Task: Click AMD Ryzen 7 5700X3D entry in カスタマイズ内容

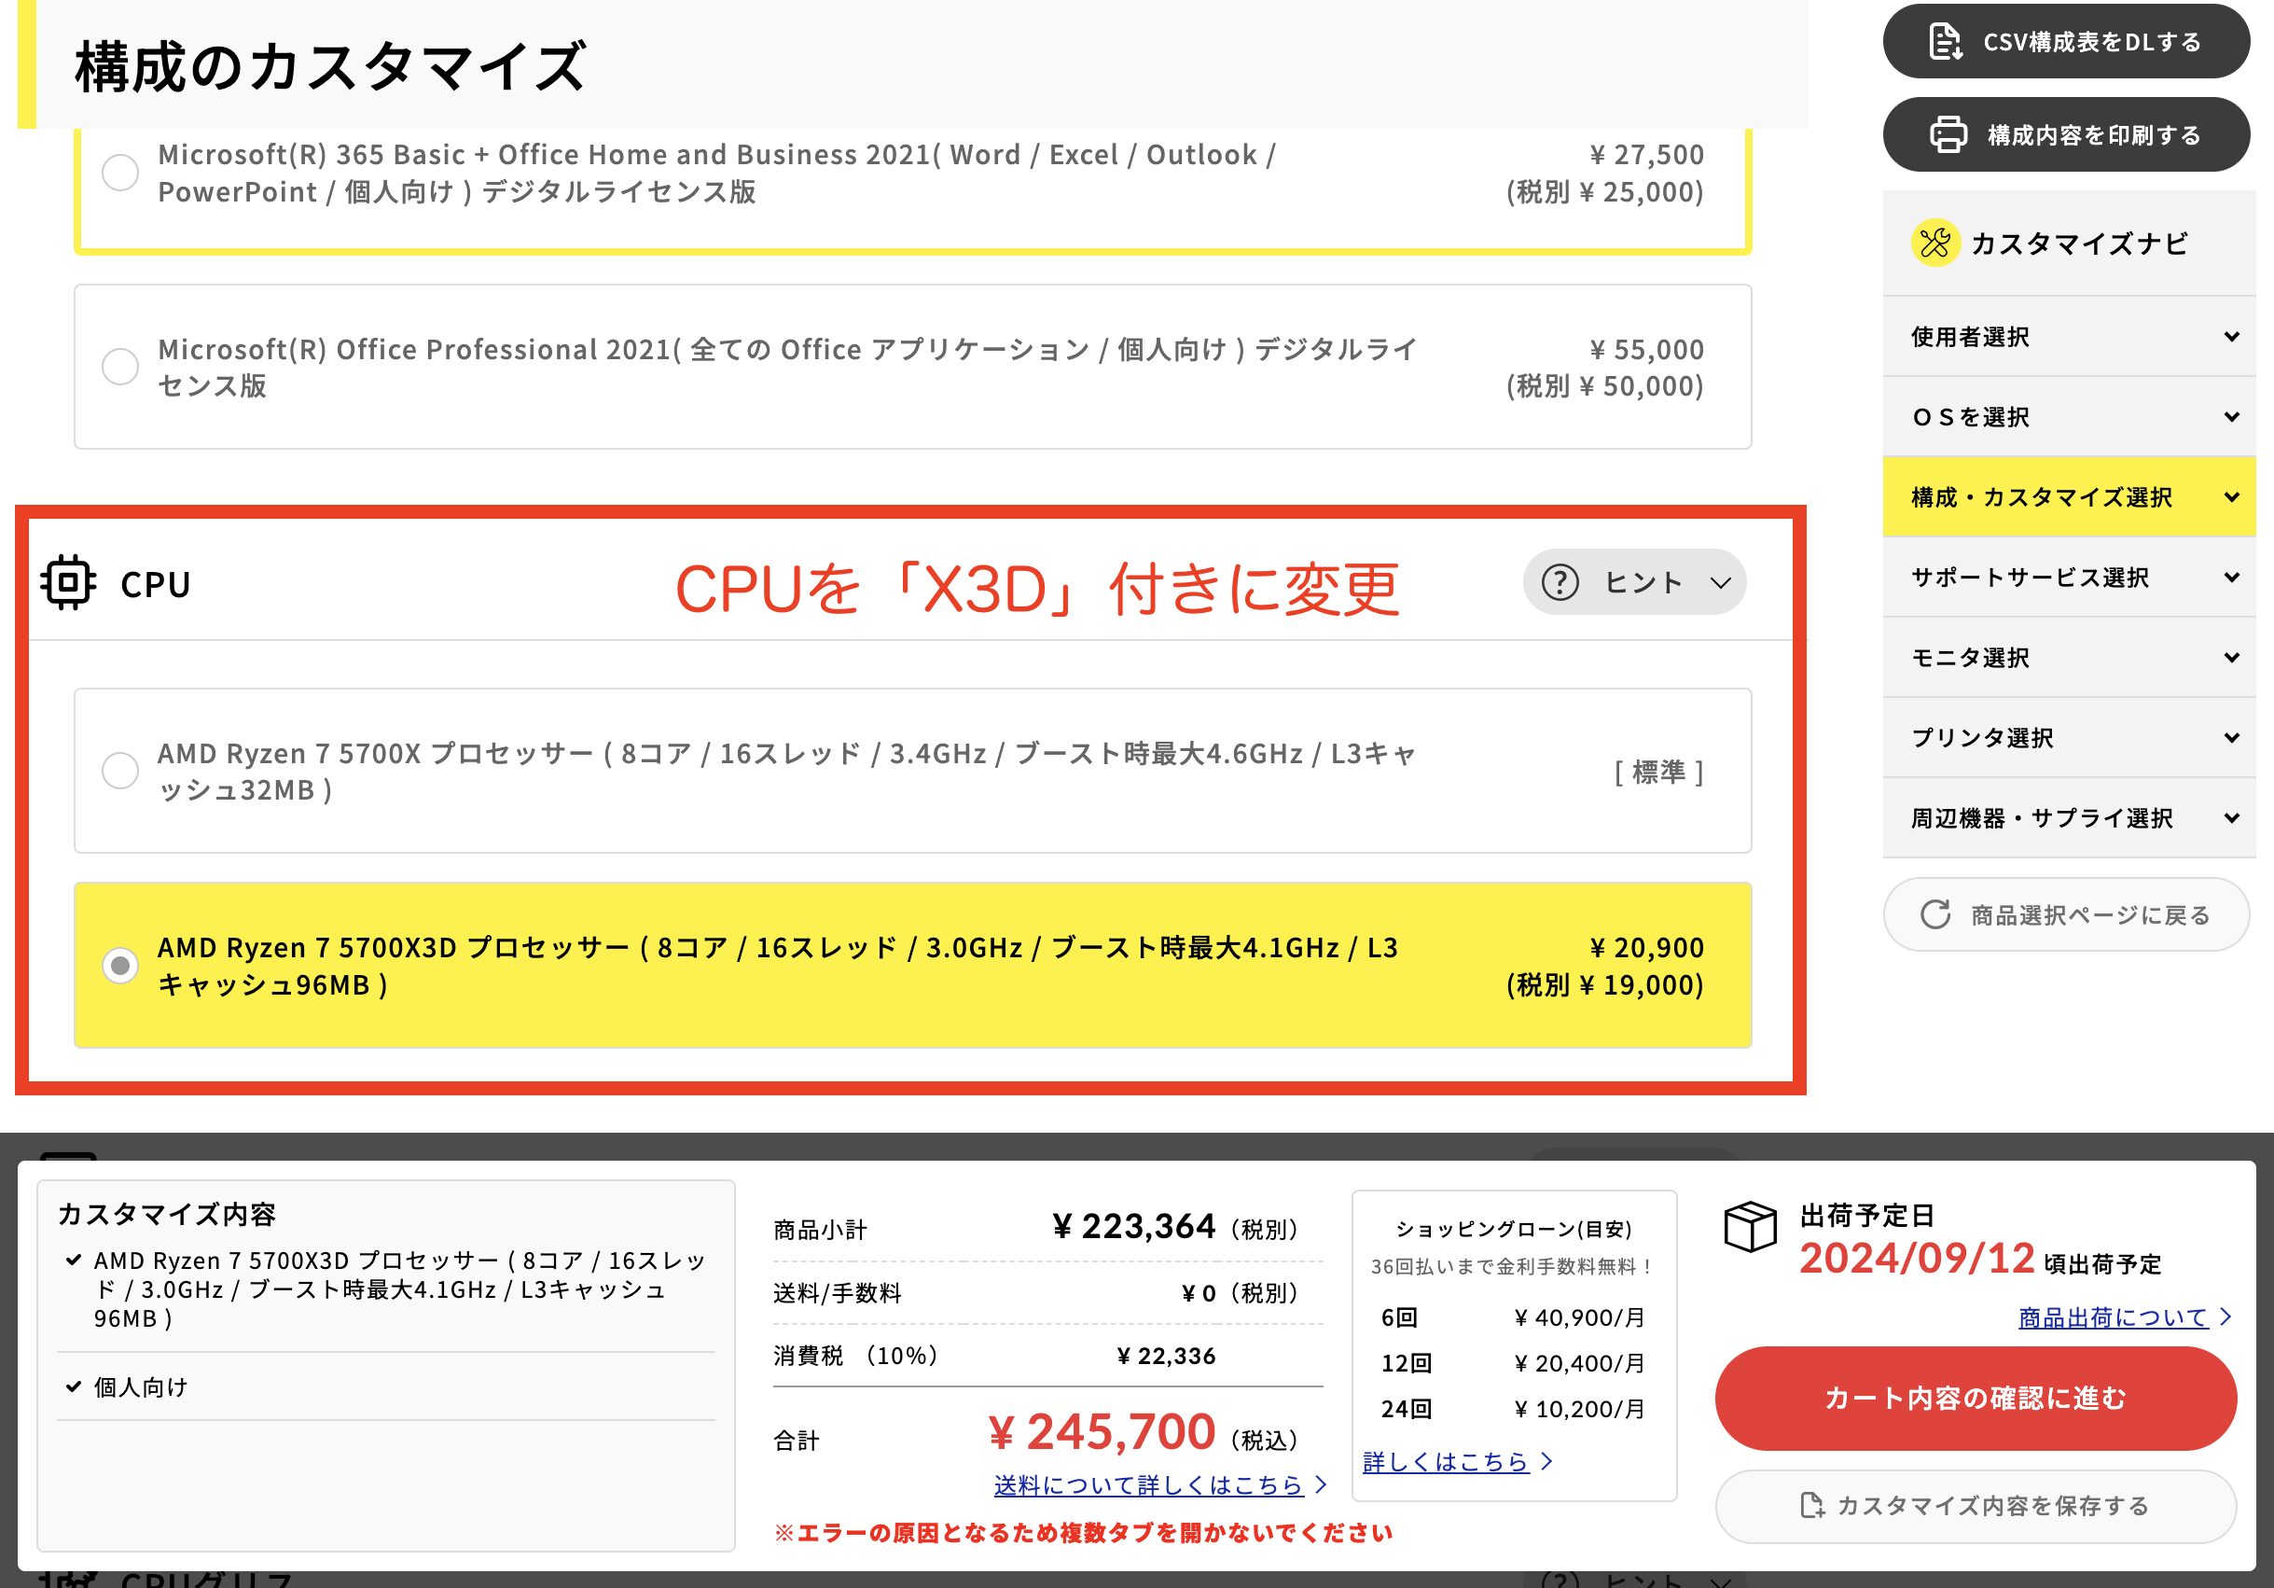Action: (x=398, y=1289)
